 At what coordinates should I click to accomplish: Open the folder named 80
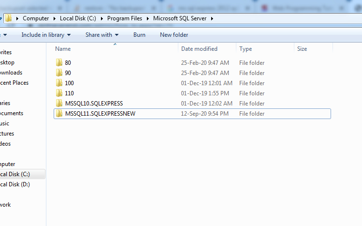point(68,62)
